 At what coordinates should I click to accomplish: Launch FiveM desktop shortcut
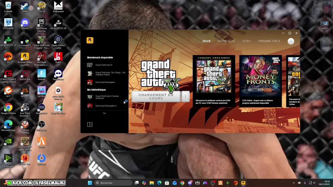(42, 143)
